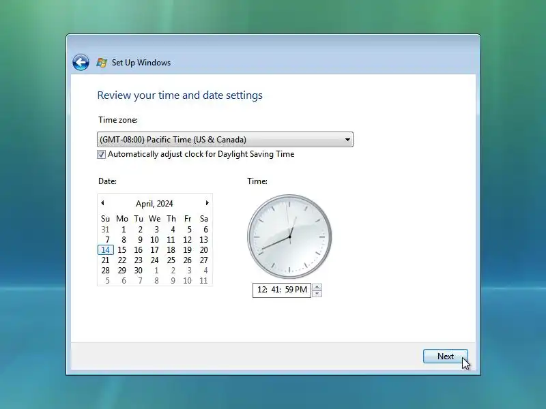
Task: Toggle the Daylight Saving Time checkbox
Action: (101, 155)
